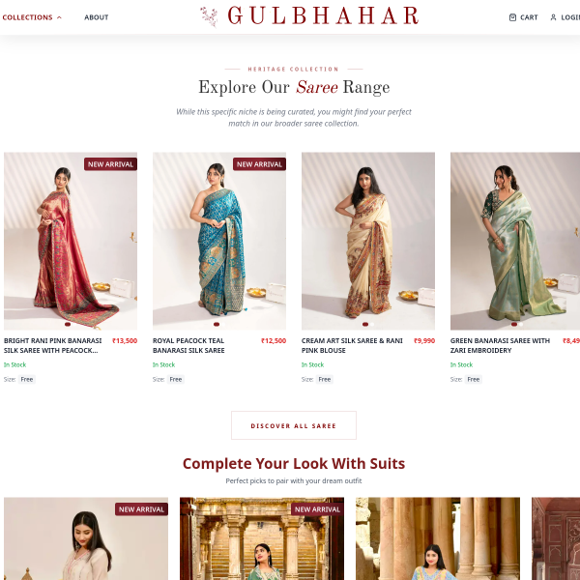Image resolution: width=580 pixels, height=580 pixels.
Task: Click the red image dot on pink saree
Action: pyautogui.click(x=68, y=325)
